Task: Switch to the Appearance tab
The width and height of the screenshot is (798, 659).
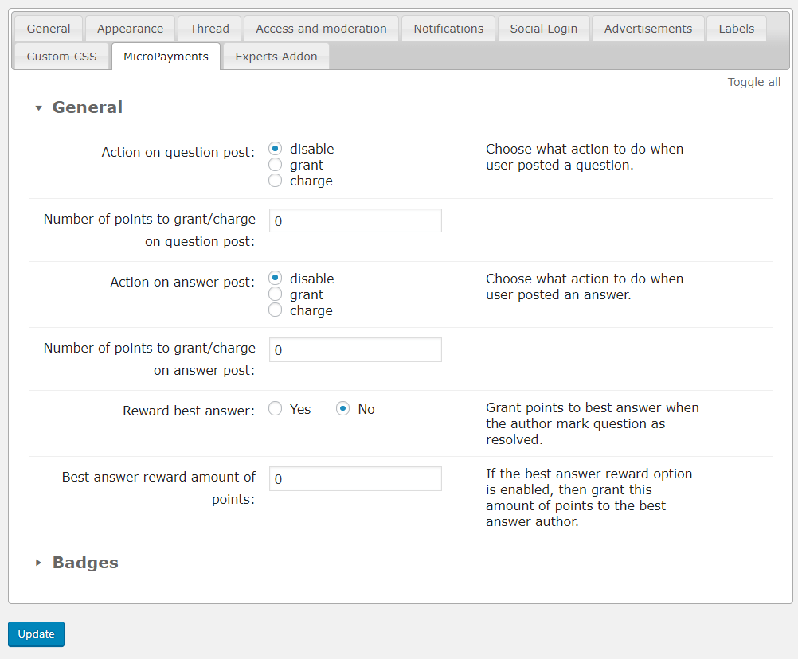Action: tap(130, 29)
